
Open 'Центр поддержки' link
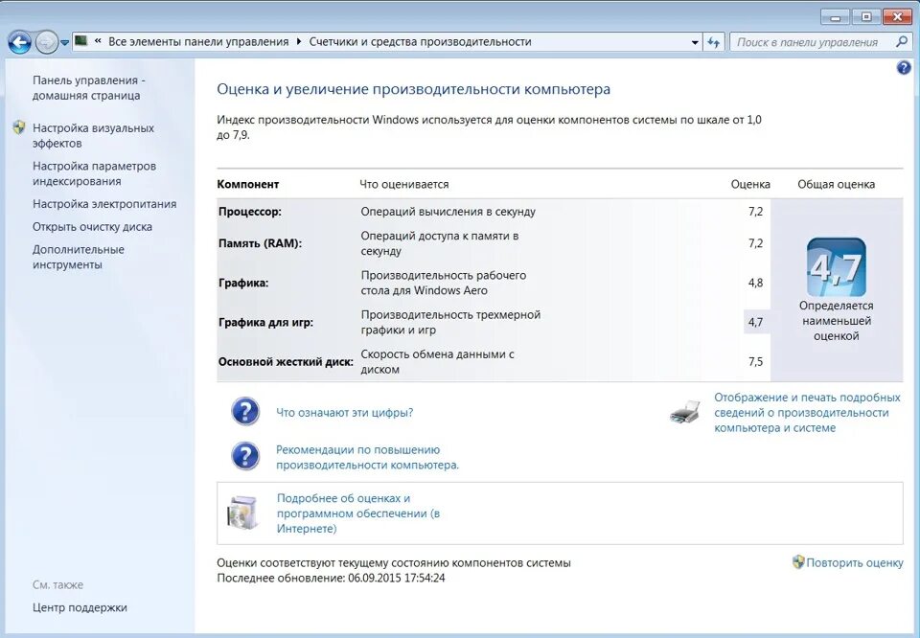80,607
